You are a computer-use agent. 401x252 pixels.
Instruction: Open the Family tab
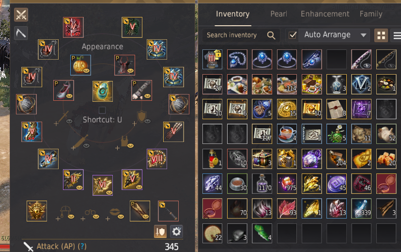371,14
